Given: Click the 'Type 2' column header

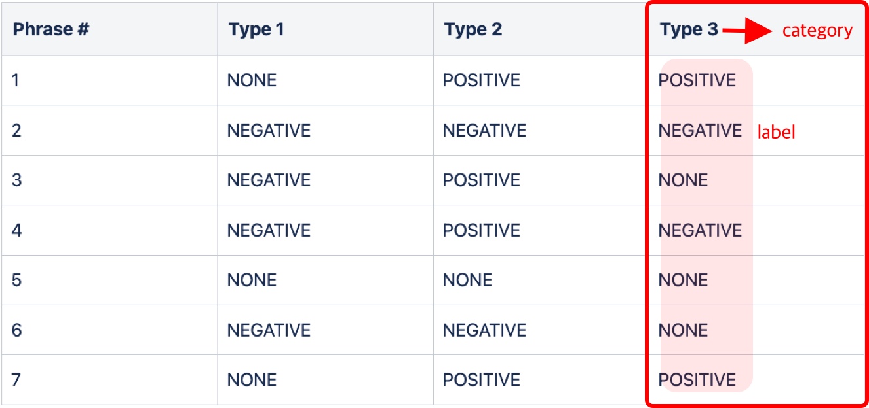Looking at the screenshot, I should coord(473,29).
